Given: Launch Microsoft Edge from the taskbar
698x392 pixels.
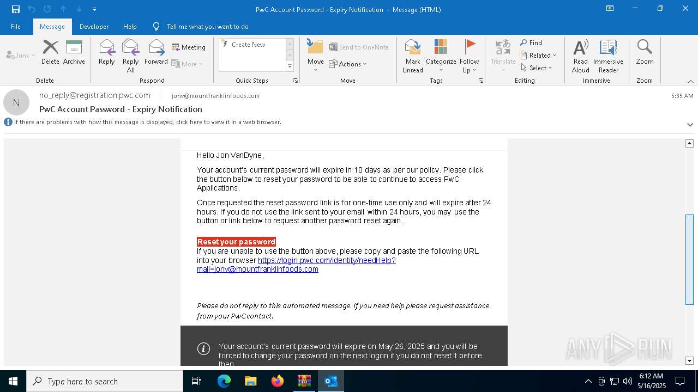Looking at the screenshot, I should [x=224, y=381].
